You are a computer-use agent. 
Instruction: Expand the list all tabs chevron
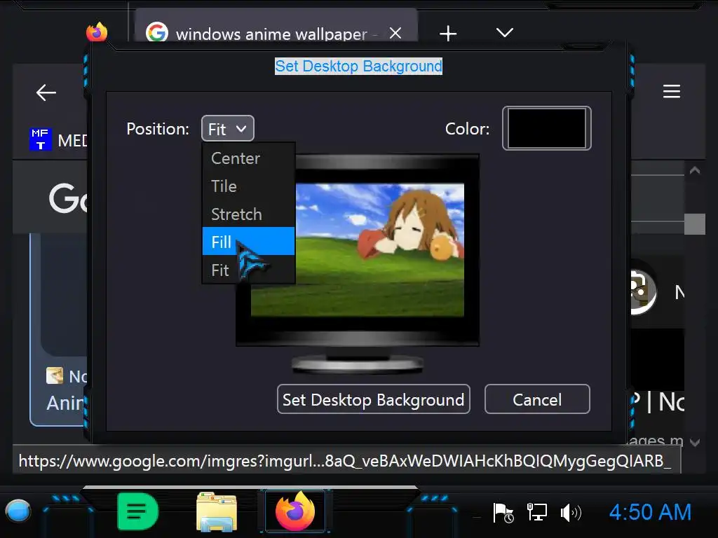[x=505, y=32]
